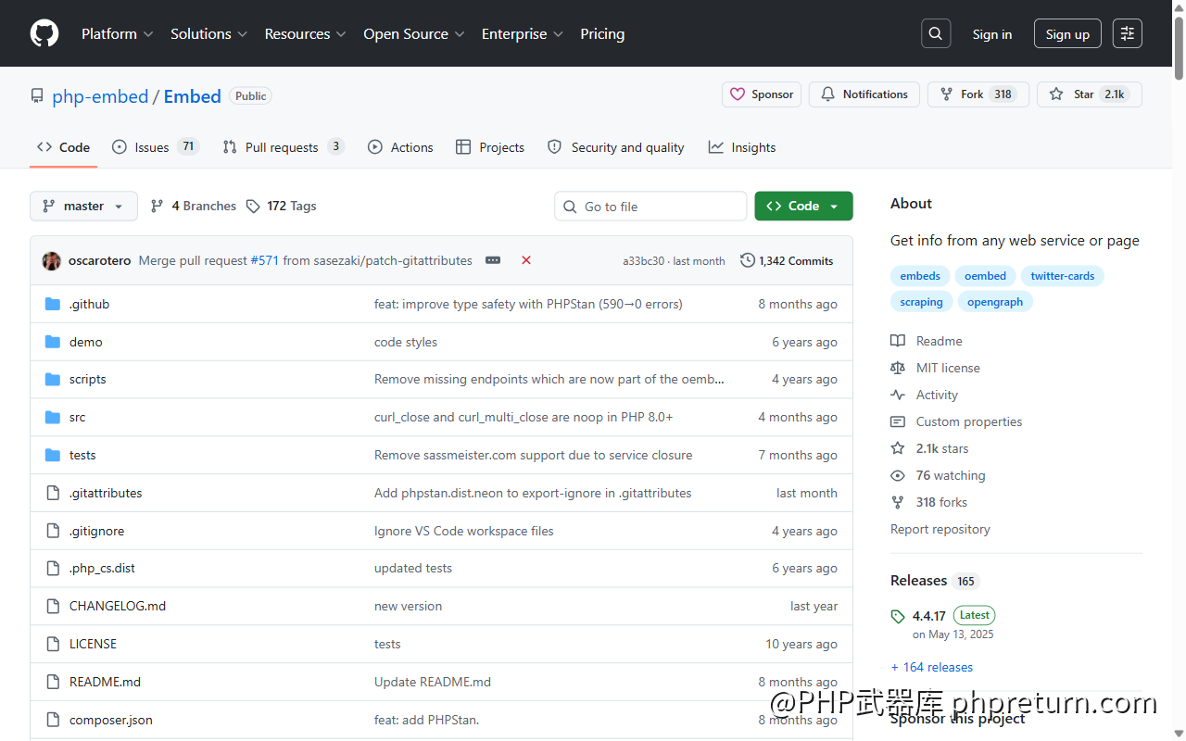View 76 watching link
Viewport: 1186px width, 741px height.
(939, 475)
